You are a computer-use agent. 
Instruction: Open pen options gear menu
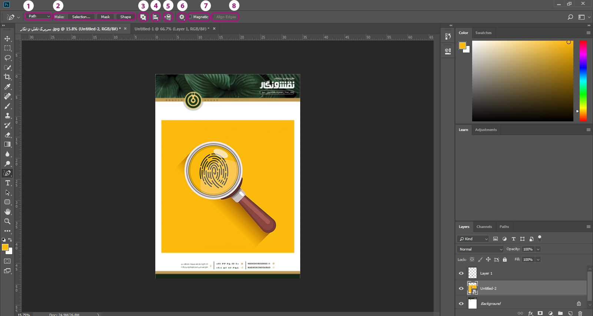(182, 17)
